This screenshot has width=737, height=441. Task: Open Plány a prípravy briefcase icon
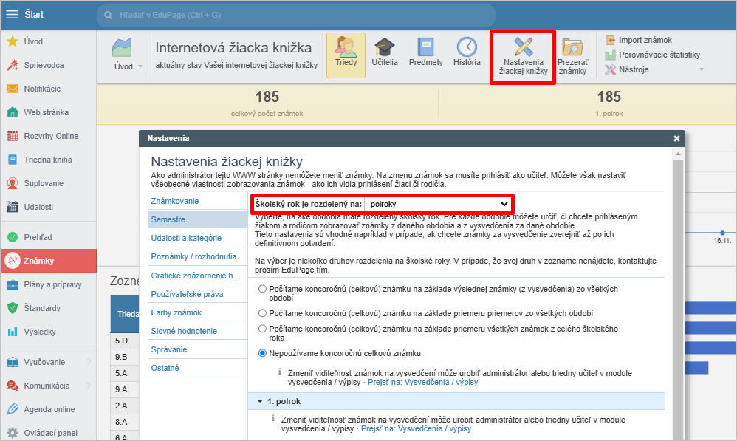(13, 284)
